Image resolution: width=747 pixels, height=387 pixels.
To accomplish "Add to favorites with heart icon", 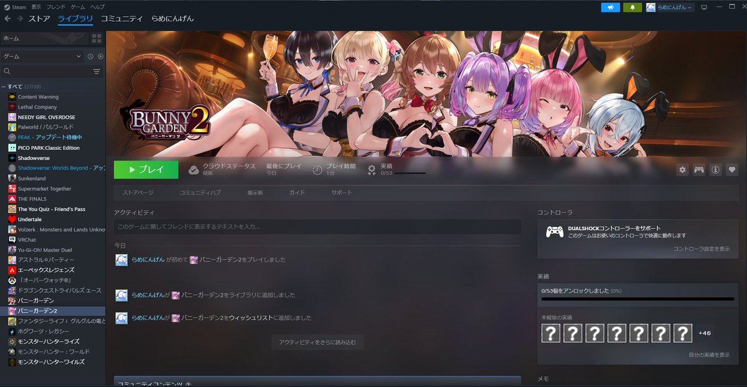I will pos(732,170).
